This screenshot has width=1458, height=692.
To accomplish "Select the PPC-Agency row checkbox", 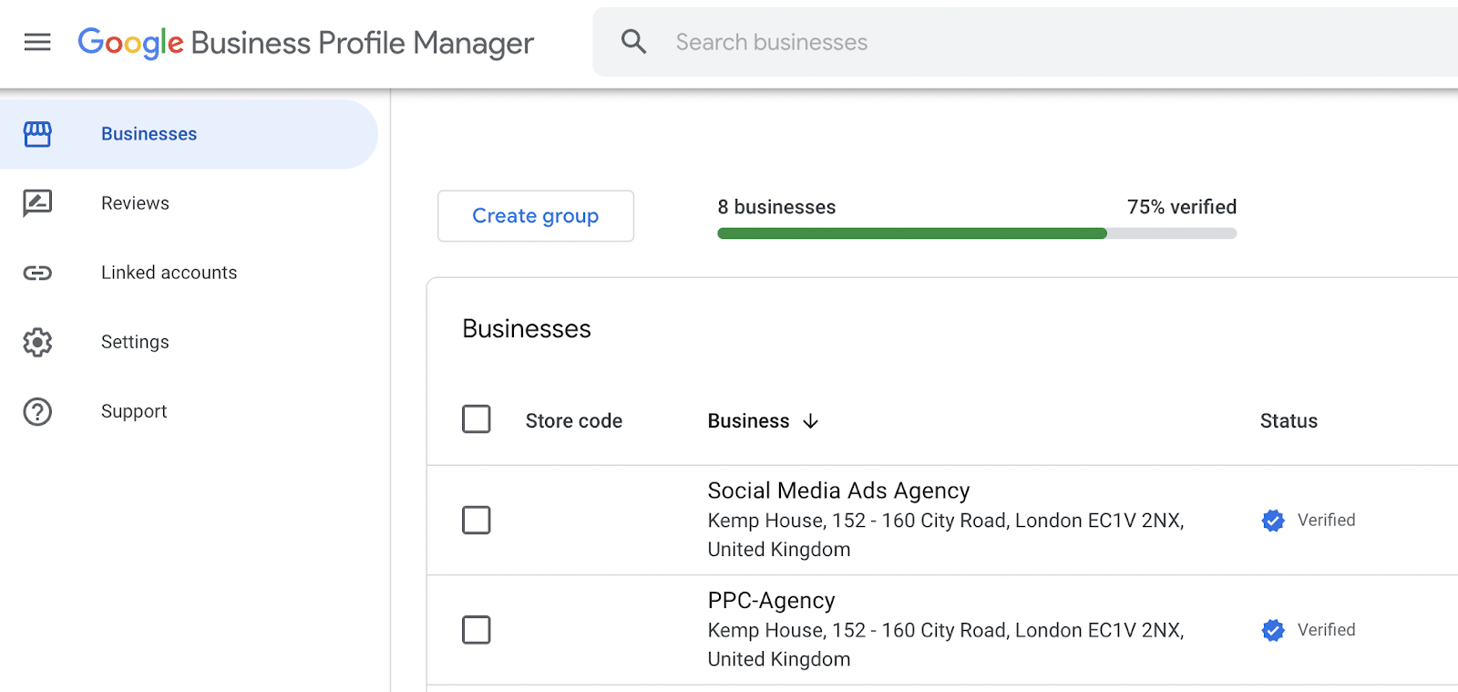I will [476, 630].
